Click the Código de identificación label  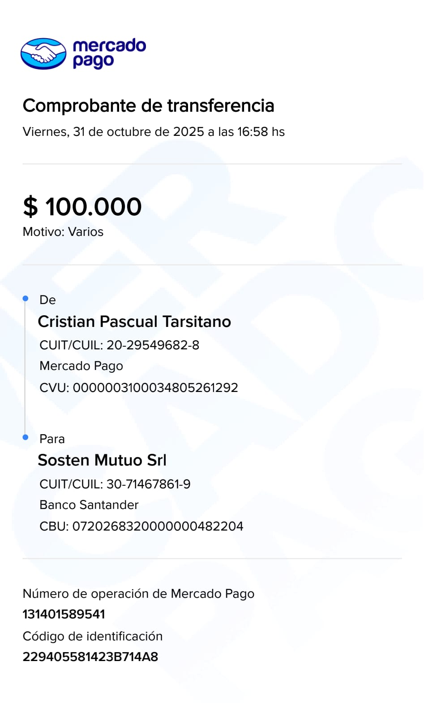tap(93, 636)
